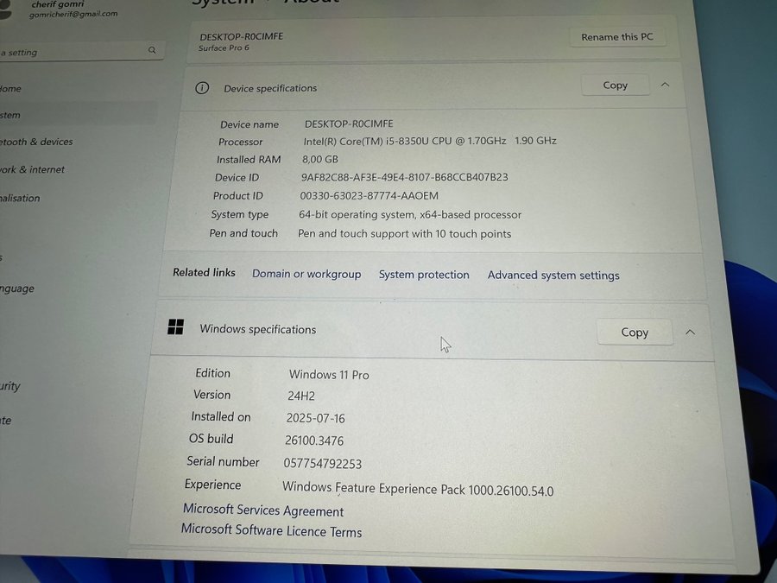Click the Related links label
Image resolution: width=777 pixels, height=583 pixels.
(204, 272)
